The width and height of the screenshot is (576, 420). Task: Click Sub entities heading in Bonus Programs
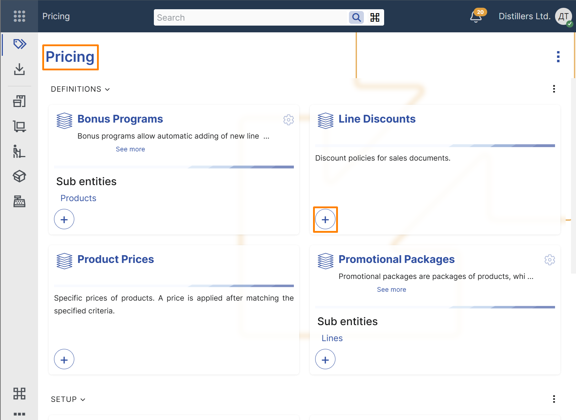(x=86, y=182)
